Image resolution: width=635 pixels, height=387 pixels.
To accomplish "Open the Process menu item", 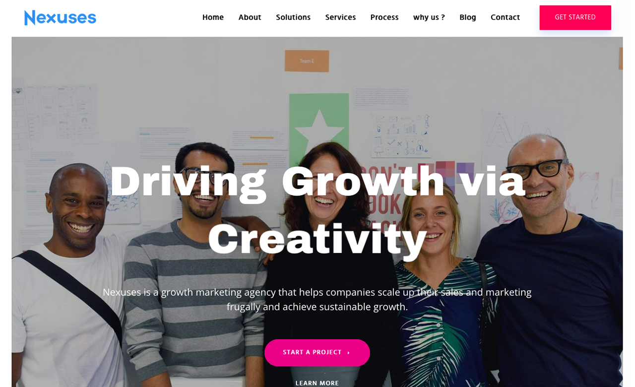I will (384, 17).
